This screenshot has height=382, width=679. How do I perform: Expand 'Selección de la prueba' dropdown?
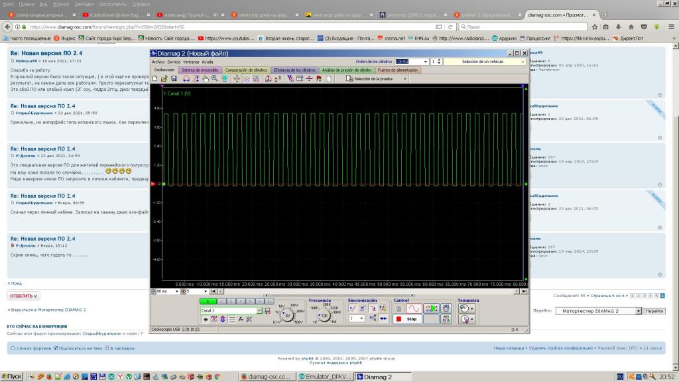pos(405,79)
